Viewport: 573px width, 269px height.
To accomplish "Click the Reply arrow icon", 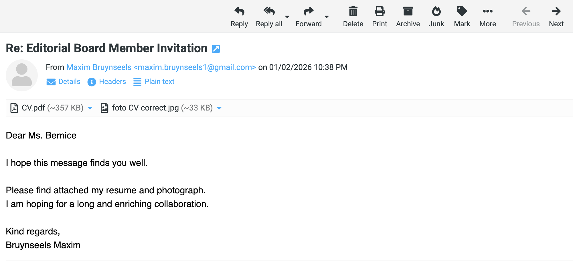I will [239, 11].
